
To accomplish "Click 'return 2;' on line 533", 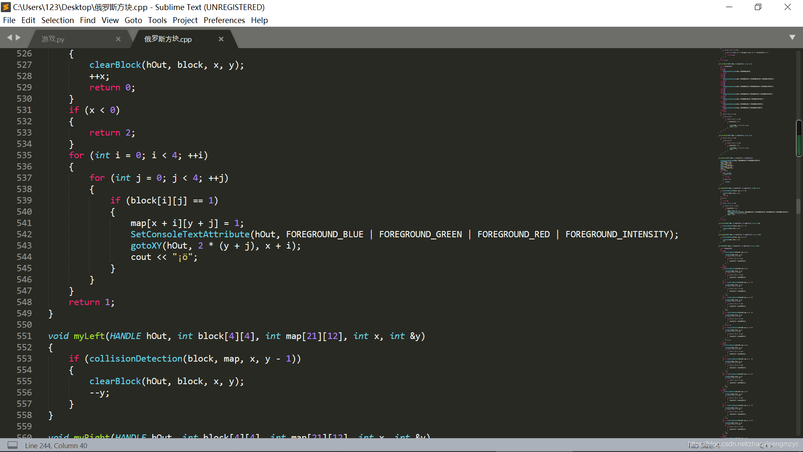I will pos(112,133).
